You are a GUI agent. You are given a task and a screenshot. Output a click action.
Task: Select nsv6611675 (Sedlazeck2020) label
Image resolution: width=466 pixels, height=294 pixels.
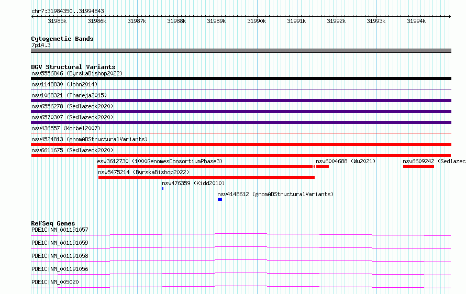point(72,150)
